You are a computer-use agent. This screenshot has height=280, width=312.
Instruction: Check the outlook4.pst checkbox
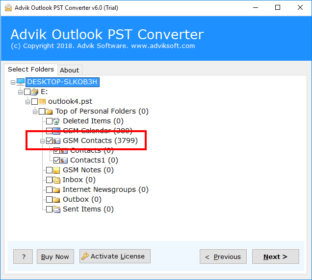35,101
